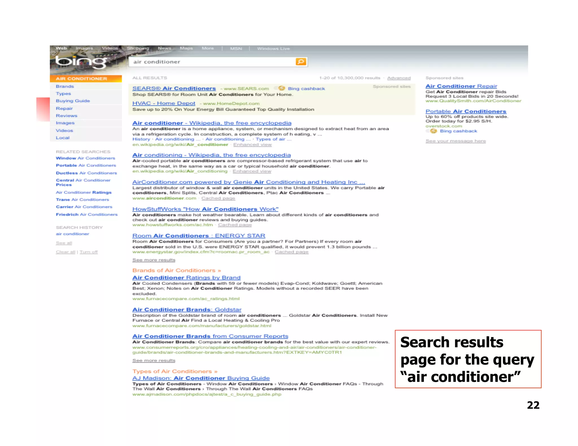Open Air Conditioner Brands: Goldstar result
Viewport: 578px width, 446px height.
tap(187, 310)
